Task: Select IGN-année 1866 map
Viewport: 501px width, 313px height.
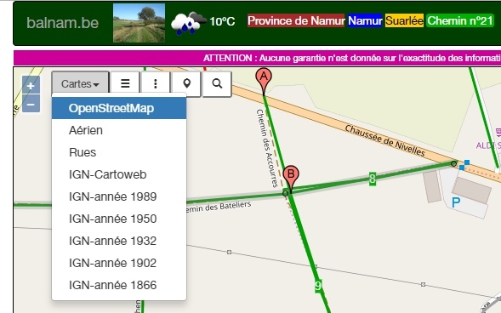Action: pos(119,285)
